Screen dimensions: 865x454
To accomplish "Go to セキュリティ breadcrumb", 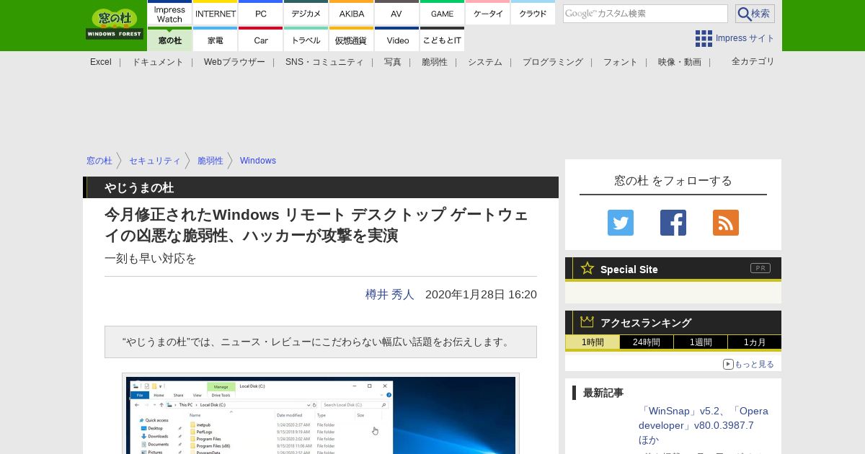I will 155,161.
